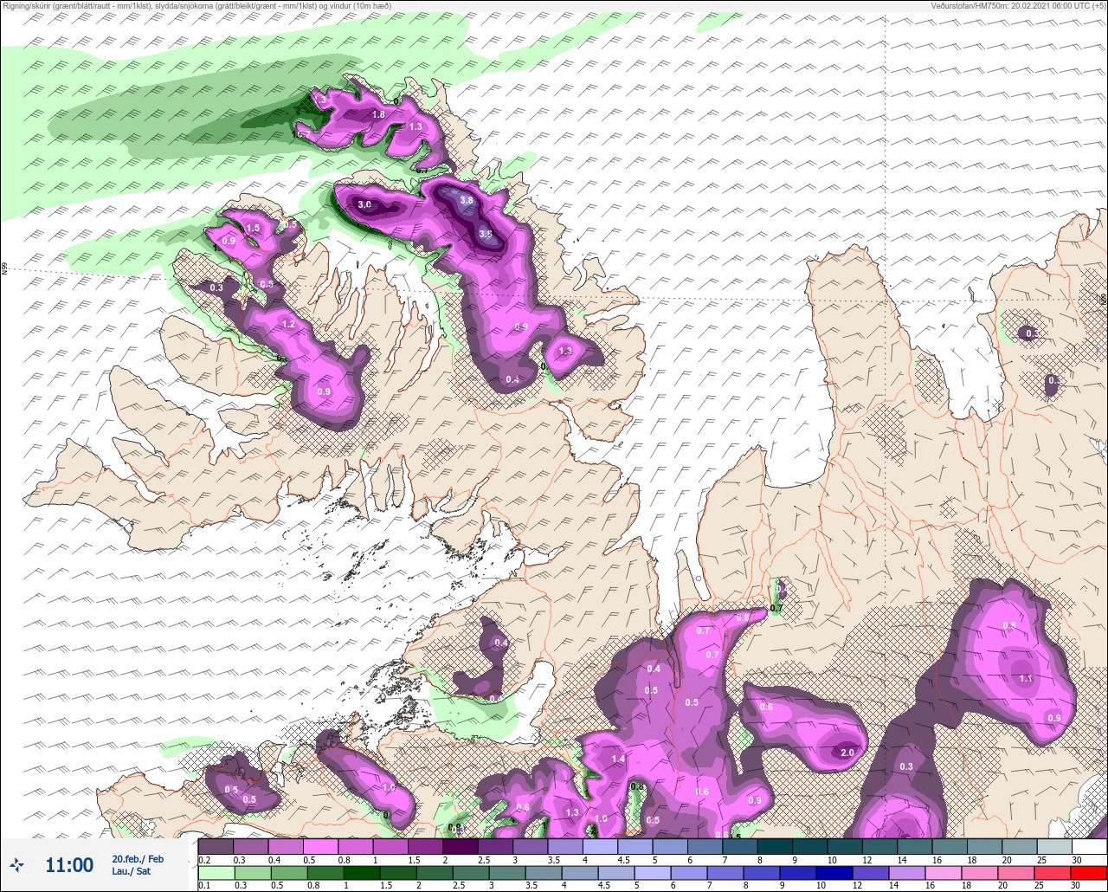Click the 1.1 precipitation value on the map

[1026, 678]
